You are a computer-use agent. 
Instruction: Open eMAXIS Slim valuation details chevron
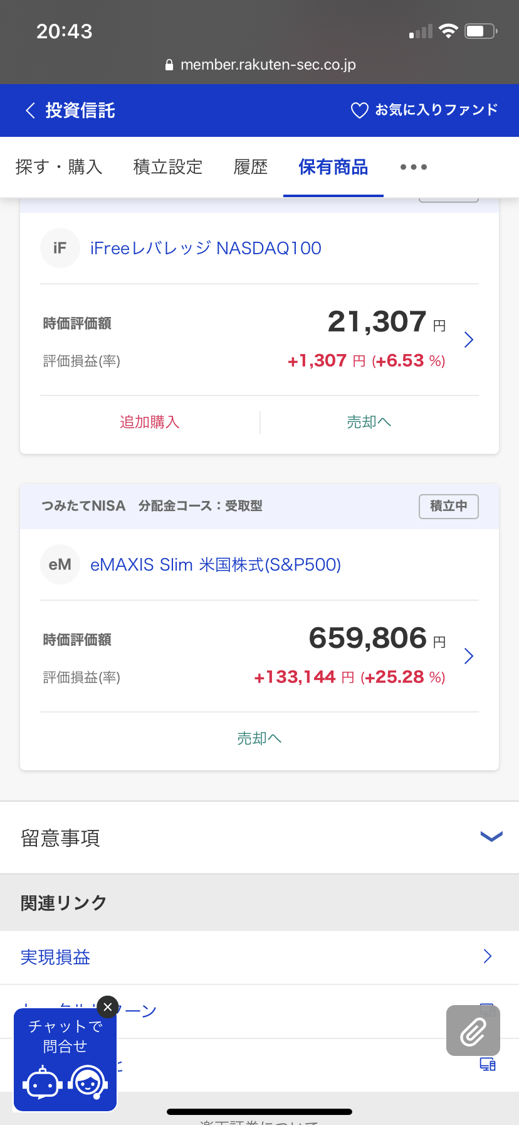click(468, 656)
